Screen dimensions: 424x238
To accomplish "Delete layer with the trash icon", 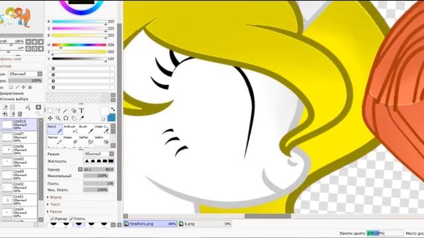I will 20,114.
